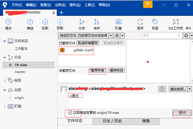Click the orange modified icon for .gitlab-ci.yml
This screenshot has width=193, height=129.
(62, 50)
